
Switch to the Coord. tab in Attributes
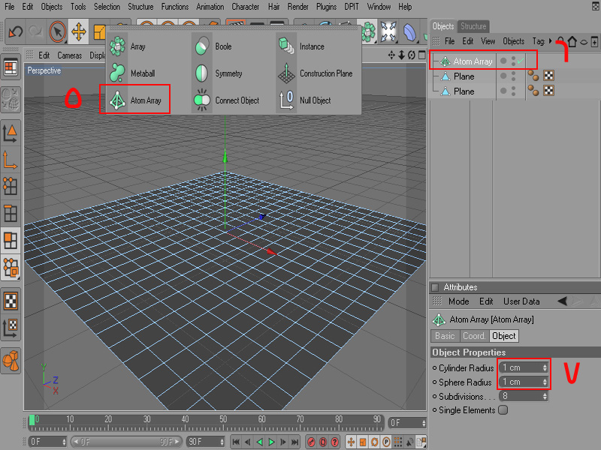pyautogui.click(x=474, y=336)
